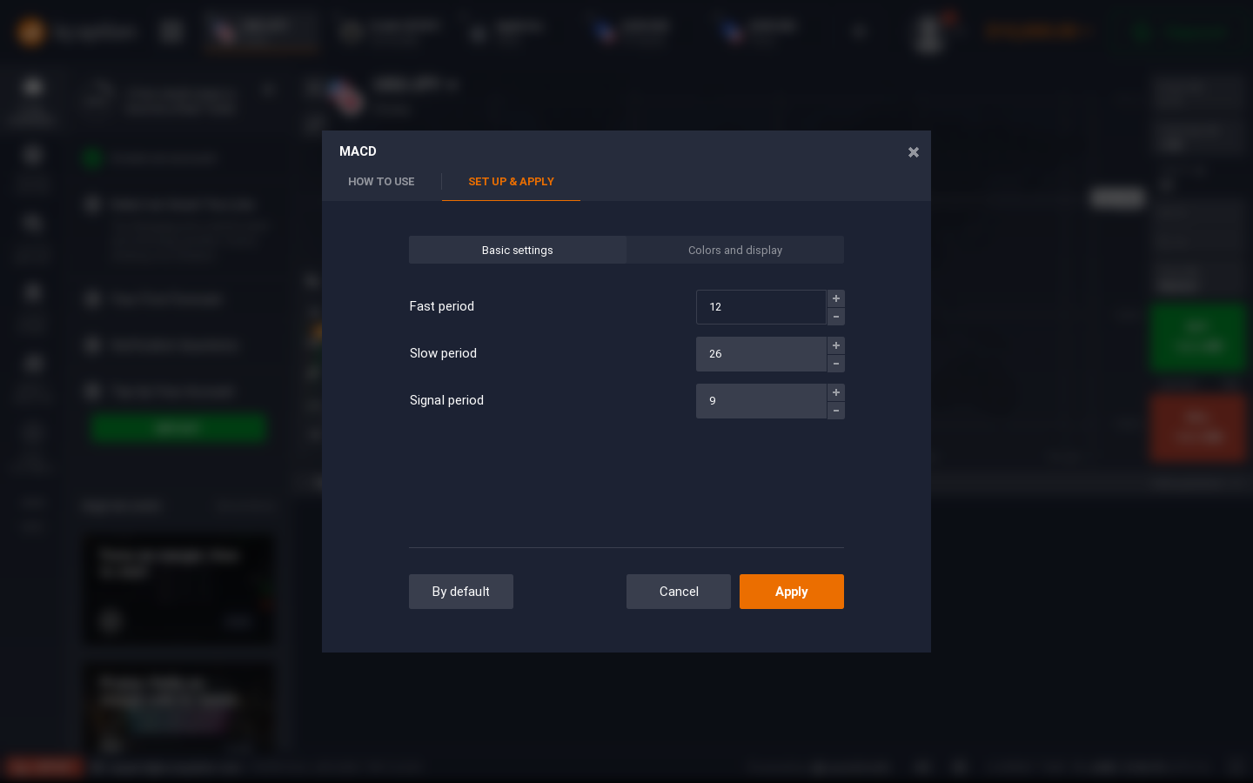Image resolution: width=1253 pixels, height=783 pixels.
Task: Click the MACD dialog title
Action: [x=358, y=151]
